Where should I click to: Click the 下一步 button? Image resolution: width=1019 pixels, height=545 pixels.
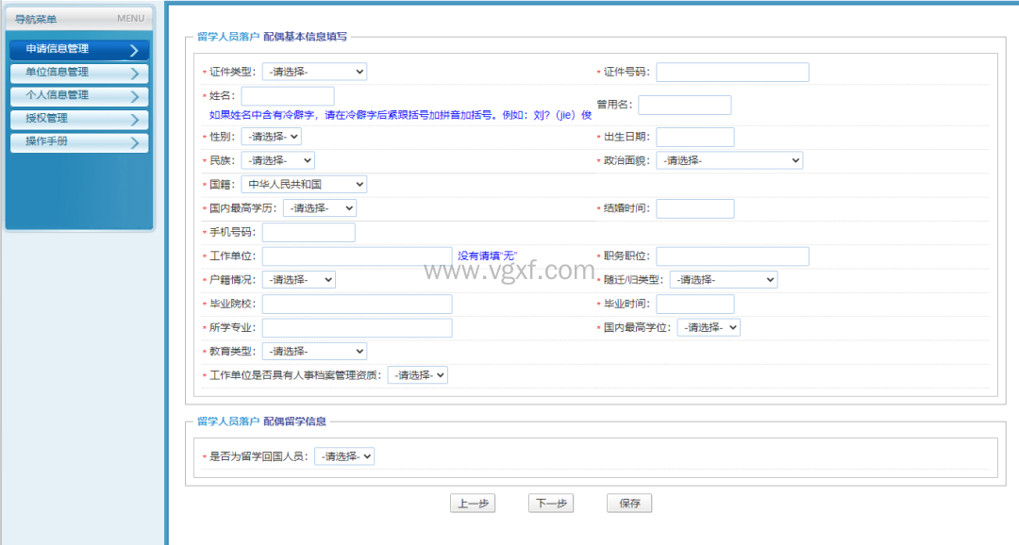tap(551, 504)
